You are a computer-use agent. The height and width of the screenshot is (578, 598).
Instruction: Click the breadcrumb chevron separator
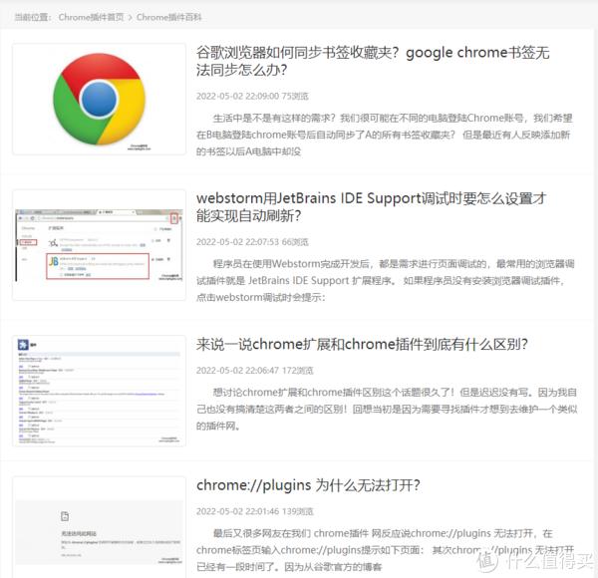[130, 18]
